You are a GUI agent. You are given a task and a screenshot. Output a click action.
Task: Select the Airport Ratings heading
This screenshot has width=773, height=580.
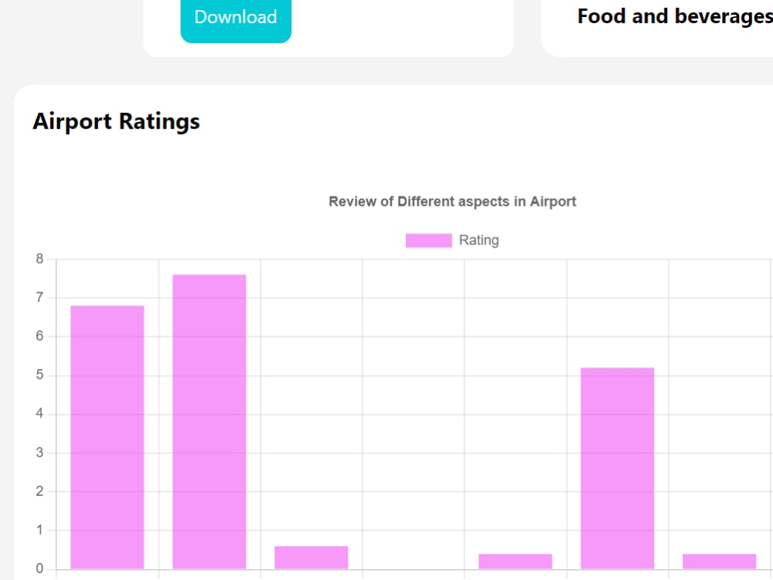tap(117, 121)
